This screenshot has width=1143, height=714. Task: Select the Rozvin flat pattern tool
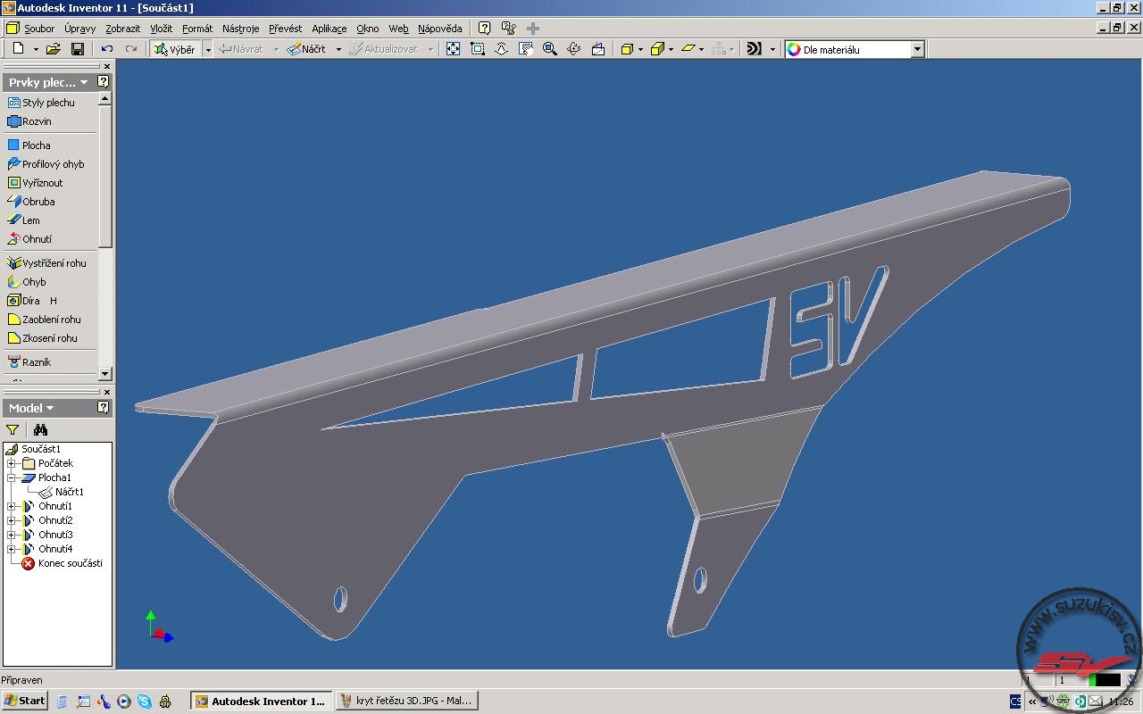[x=36, y=121]
